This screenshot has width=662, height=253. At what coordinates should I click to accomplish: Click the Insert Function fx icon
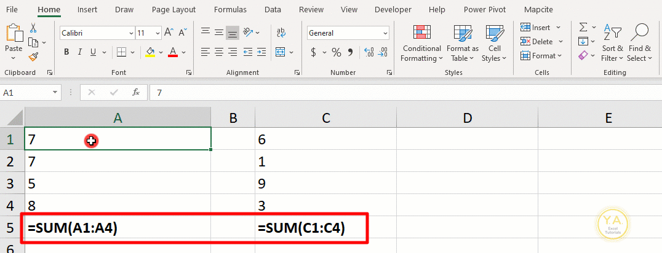[136, 92]
